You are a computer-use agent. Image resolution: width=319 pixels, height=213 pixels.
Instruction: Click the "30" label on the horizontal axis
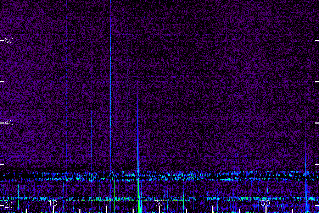pos(159,203)
